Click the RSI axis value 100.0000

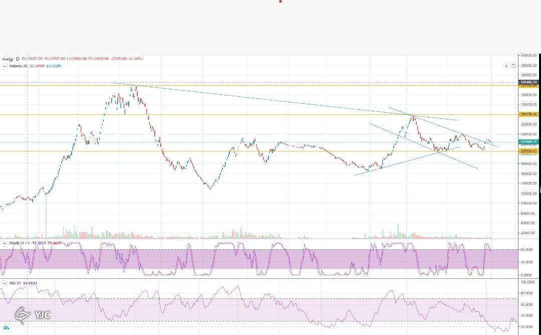pos(528,282)
